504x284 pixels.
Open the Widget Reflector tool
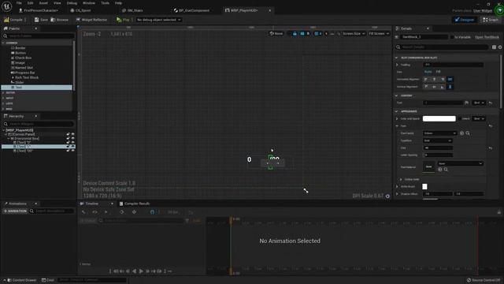[x=91, y=20]
